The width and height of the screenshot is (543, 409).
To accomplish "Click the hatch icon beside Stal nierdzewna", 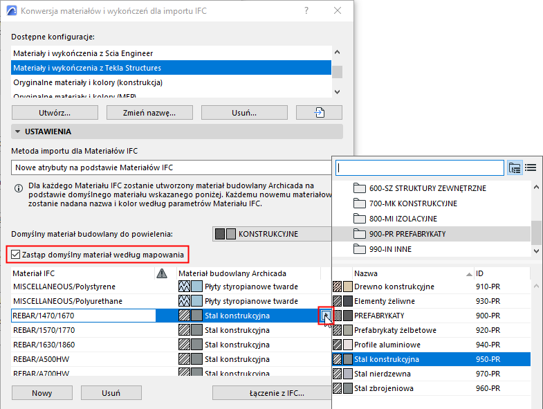I will tap(337, 374).
